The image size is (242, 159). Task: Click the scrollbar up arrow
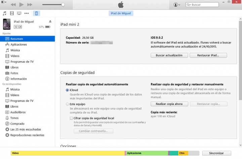[x=240, y=19]
